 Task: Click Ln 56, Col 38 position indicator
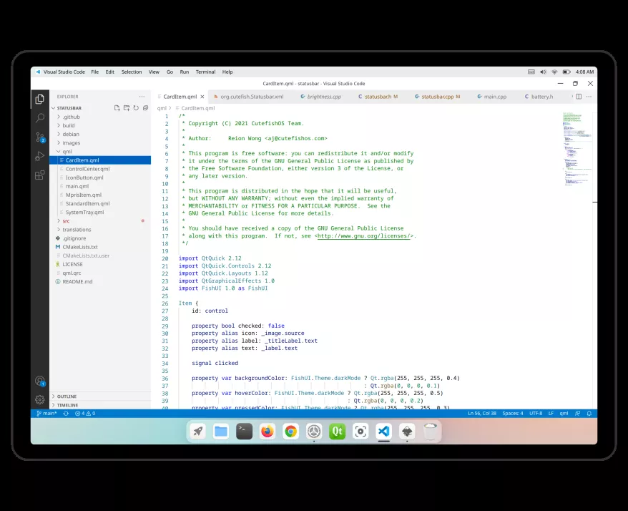(x=482, y=413)
